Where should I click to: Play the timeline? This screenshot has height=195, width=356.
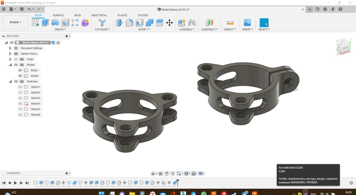pos(15,183)
